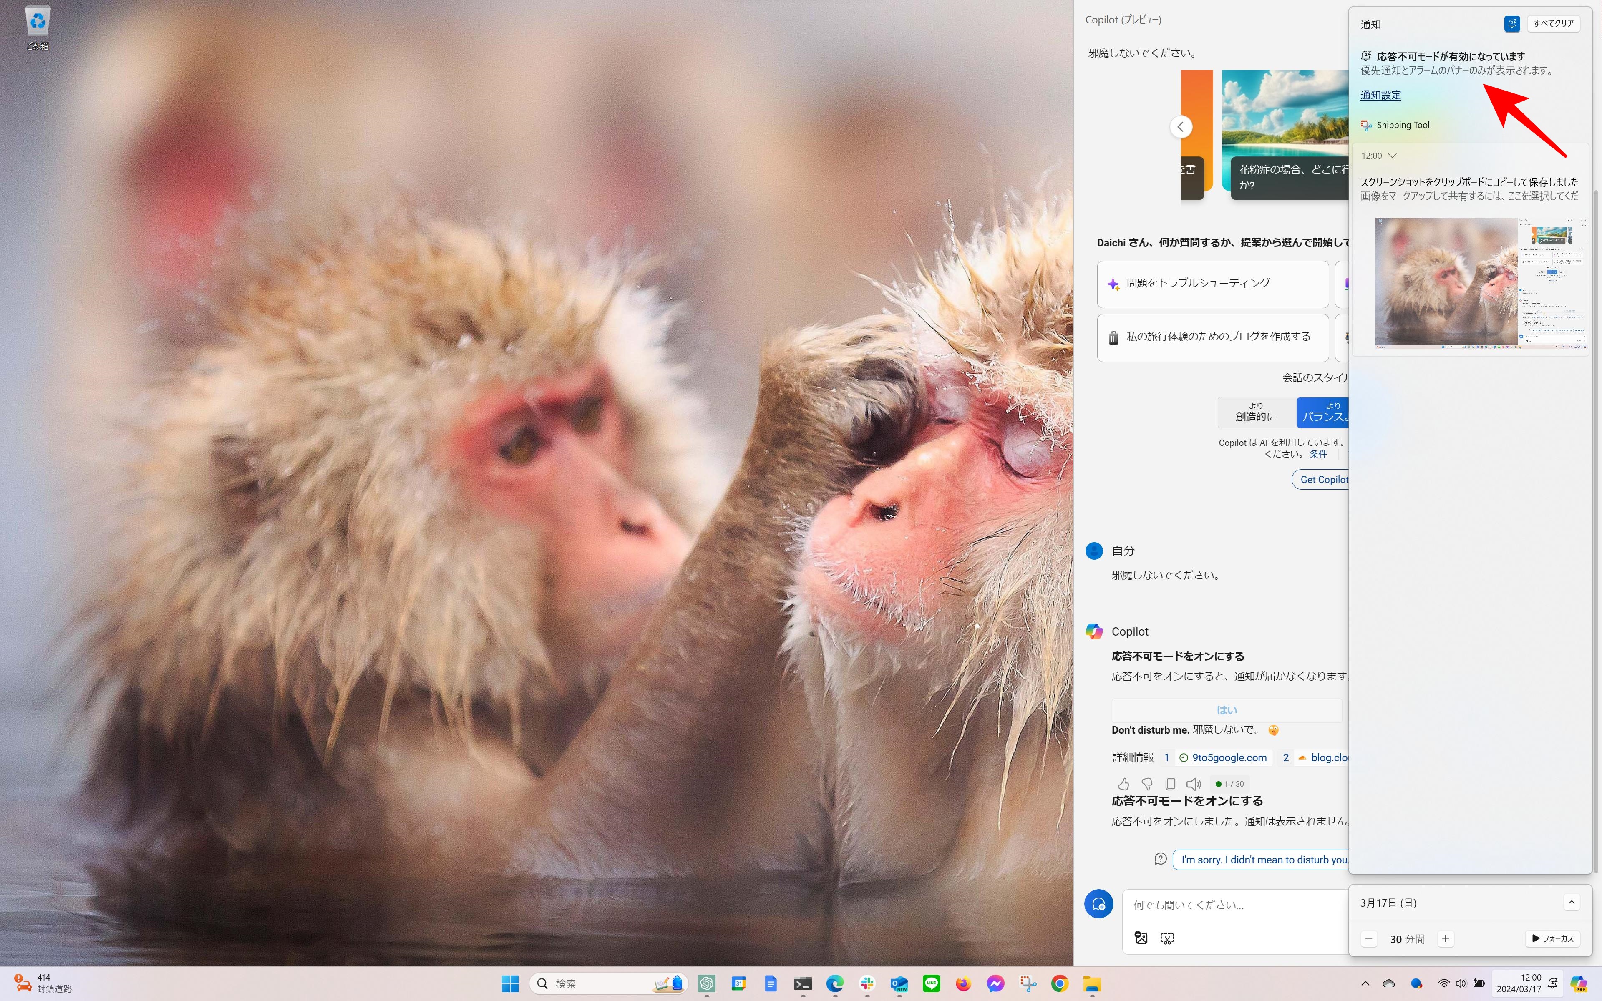
Task: Open File Explorer from the taskbar
Action: pyautogui.click(x=1092, y=984)
